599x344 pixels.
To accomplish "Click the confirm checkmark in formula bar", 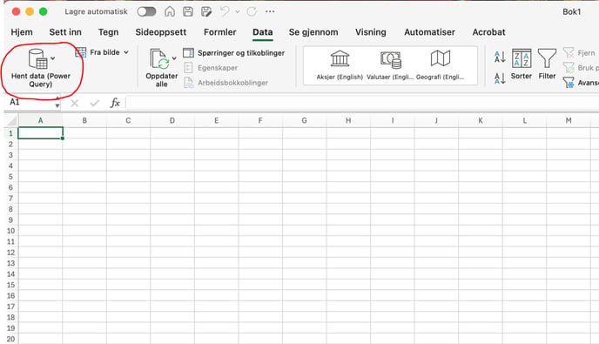I will tap(94, 103).
